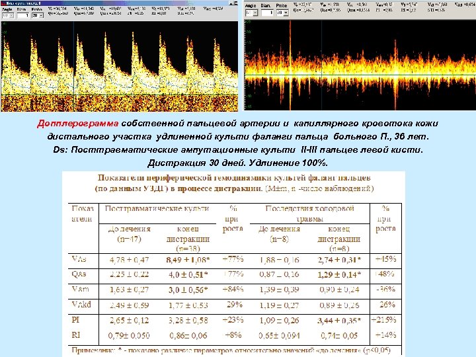Screen dimensions: 476x357
Task: Click the cell "2,49 ± 0,59"
Action: pos(130,305)
